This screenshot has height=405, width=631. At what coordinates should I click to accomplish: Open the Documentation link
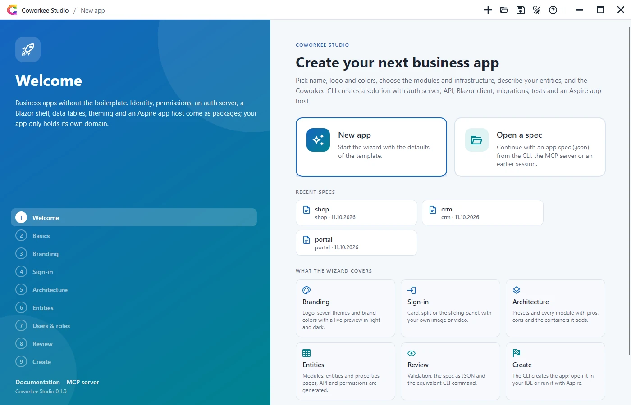tap(37, 382)
